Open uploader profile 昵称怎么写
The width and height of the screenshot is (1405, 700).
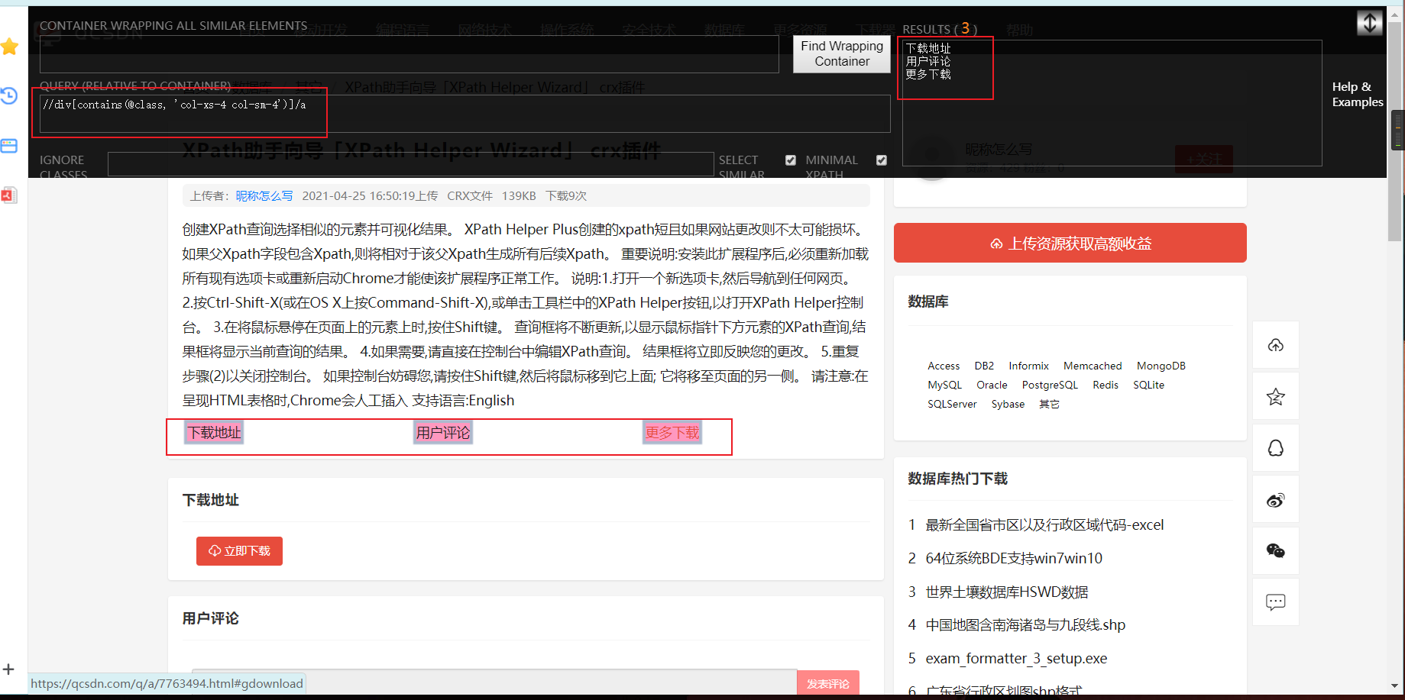pos(264,196)
